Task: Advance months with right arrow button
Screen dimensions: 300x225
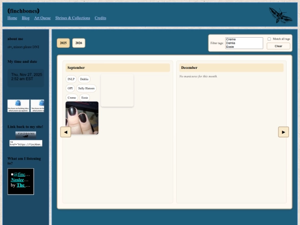Action: pos(283,132)
